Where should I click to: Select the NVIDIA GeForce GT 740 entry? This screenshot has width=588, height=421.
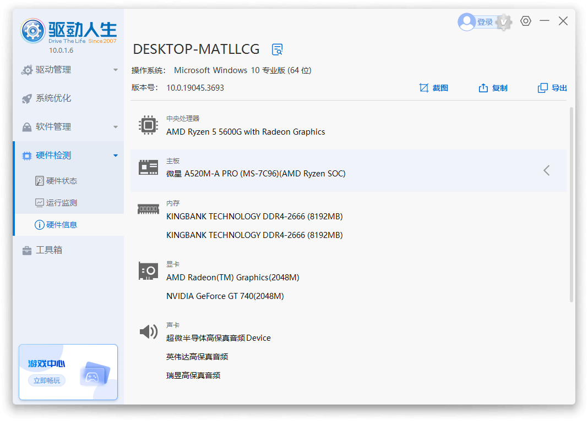pos(225,296)
